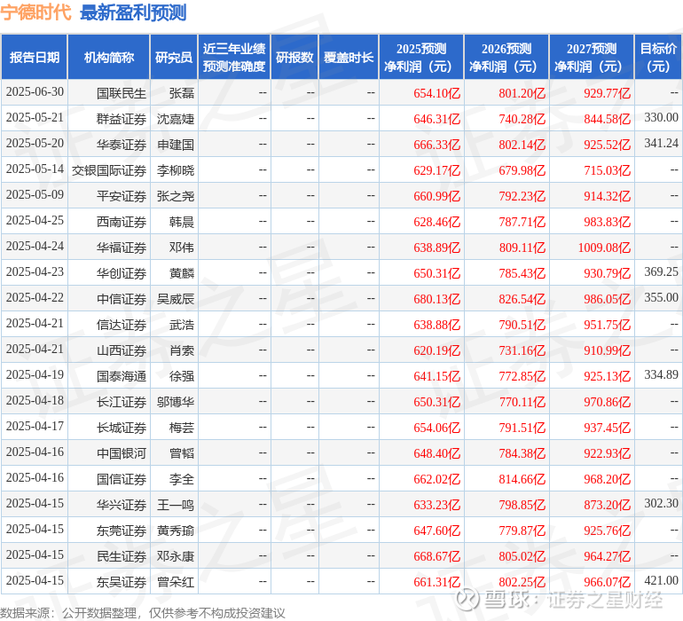Click the 报告日期 column header
Image resolution: width=683 pixels, height=621 pixels.
[35, 57]
